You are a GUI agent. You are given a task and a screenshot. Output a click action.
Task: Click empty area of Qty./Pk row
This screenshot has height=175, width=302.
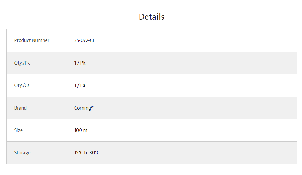click(192, 63)
